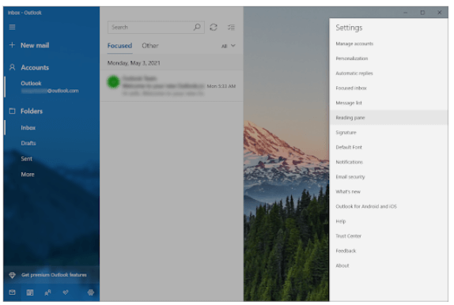Click the person icon beside Accounts
Viewport: 454px width, 305px height.
tap(12, 67)
